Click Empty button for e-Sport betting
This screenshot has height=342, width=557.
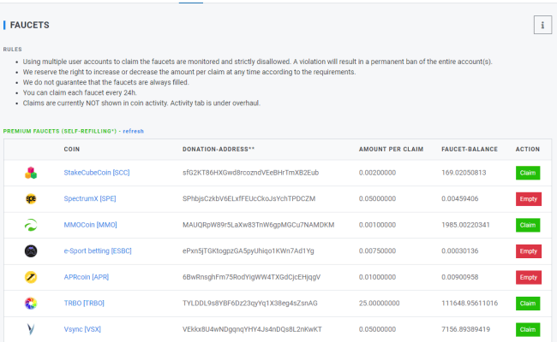[x=529, y=251]
